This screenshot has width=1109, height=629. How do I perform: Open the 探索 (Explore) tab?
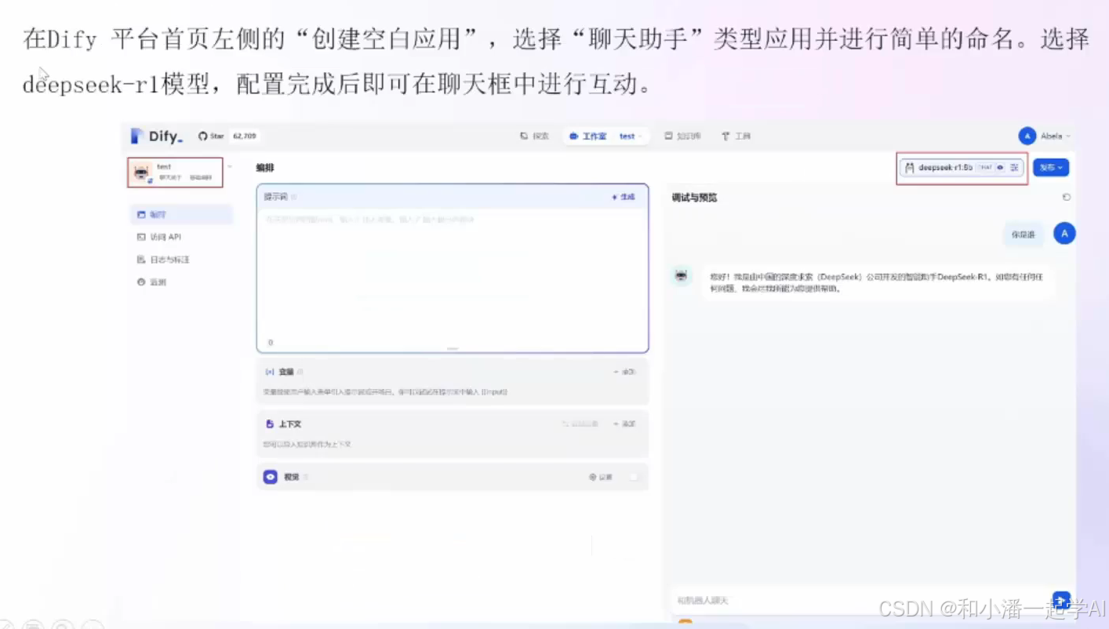pos(534,136)
